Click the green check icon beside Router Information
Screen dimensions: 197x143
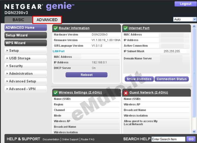click(55, 28)
